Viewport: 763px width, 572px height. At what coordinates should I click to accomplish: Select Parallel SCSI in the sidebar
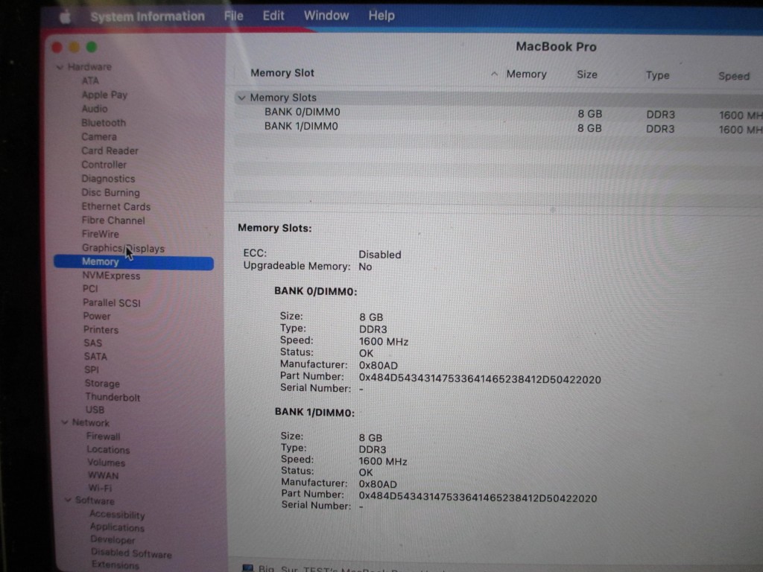pyautogui.click(x=112, y=302)
